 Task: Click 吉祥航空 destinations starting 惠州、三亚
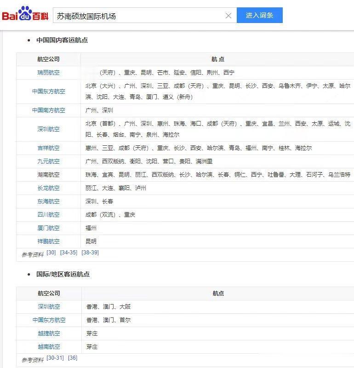click(199, 148)
